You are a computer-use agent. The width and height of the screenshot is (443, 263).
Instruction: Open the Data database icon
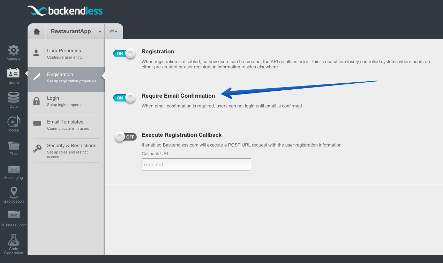click(14, 97)
